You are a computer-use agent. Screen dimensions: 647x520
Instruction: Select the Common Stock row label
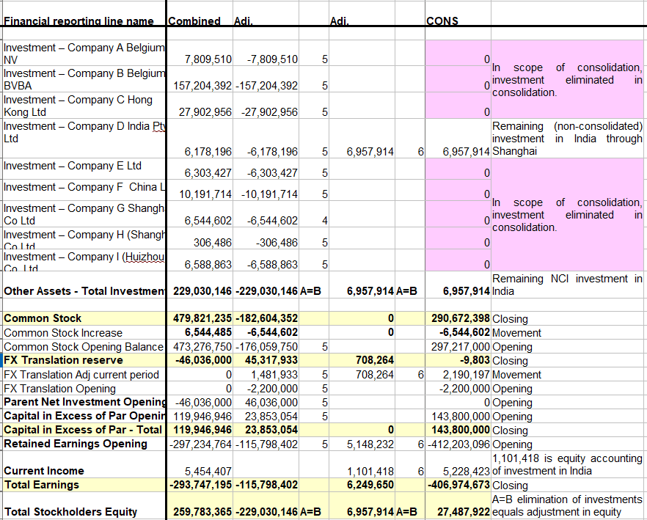point(44,318)
